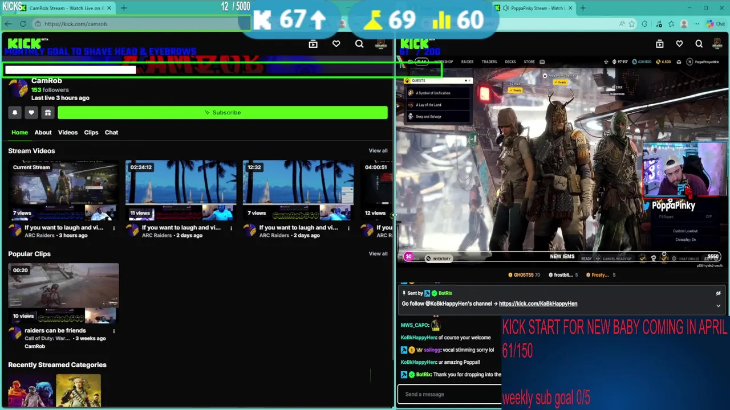Expand the pinned BotRix message chevron
Screen dimensions: 730x410
tap(718, 306)
